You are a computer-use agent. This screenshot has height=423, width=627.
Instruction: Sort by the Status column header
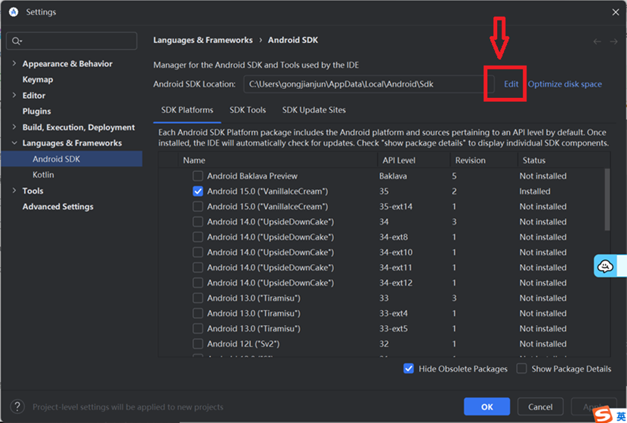coord(564,160)
